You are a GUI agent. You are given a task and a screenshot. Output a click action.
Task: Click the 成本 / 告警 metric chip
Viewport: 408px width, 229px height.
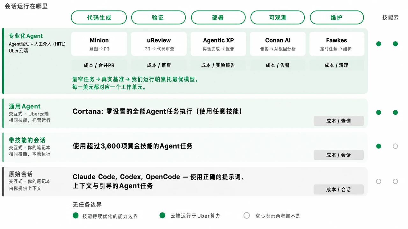[278, 65]
